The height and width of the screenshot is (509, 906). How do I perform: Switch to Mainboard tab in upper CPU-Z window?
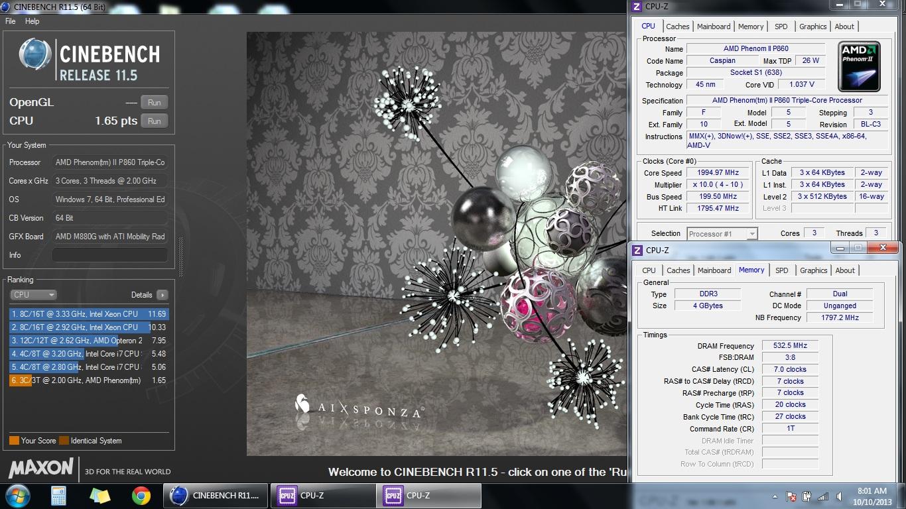point(714,27)
